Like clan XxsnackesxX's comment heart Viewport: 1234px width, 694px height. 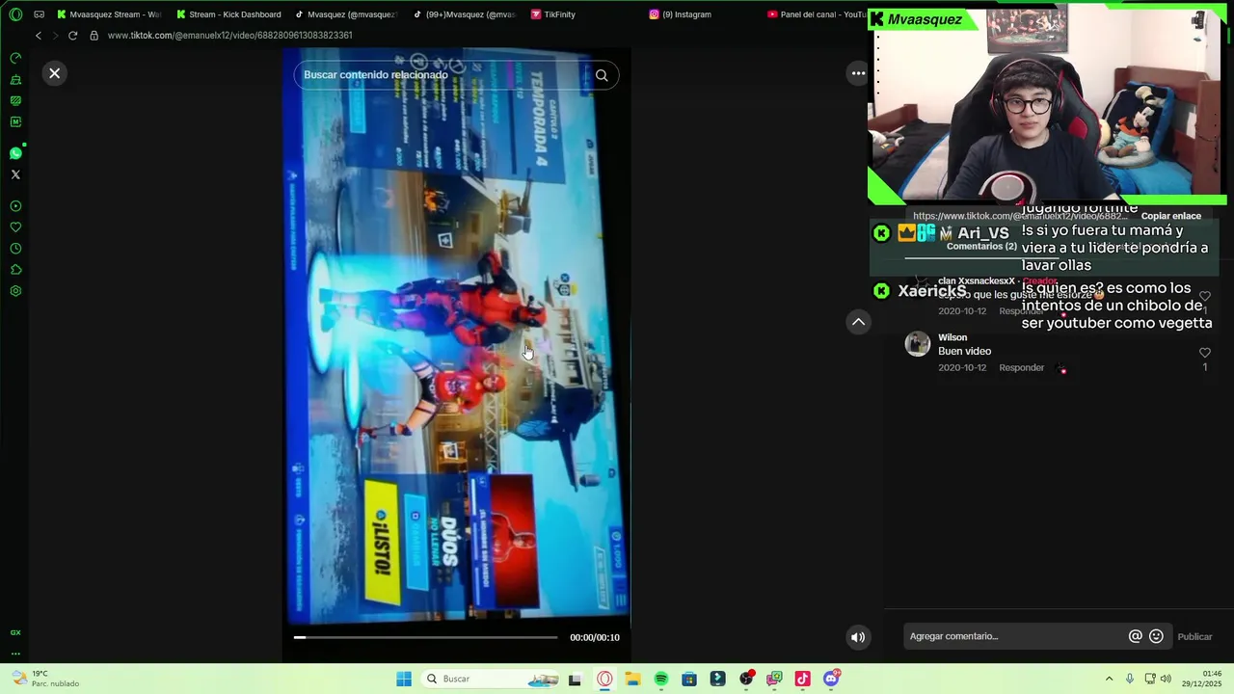tap(1204, 296)
